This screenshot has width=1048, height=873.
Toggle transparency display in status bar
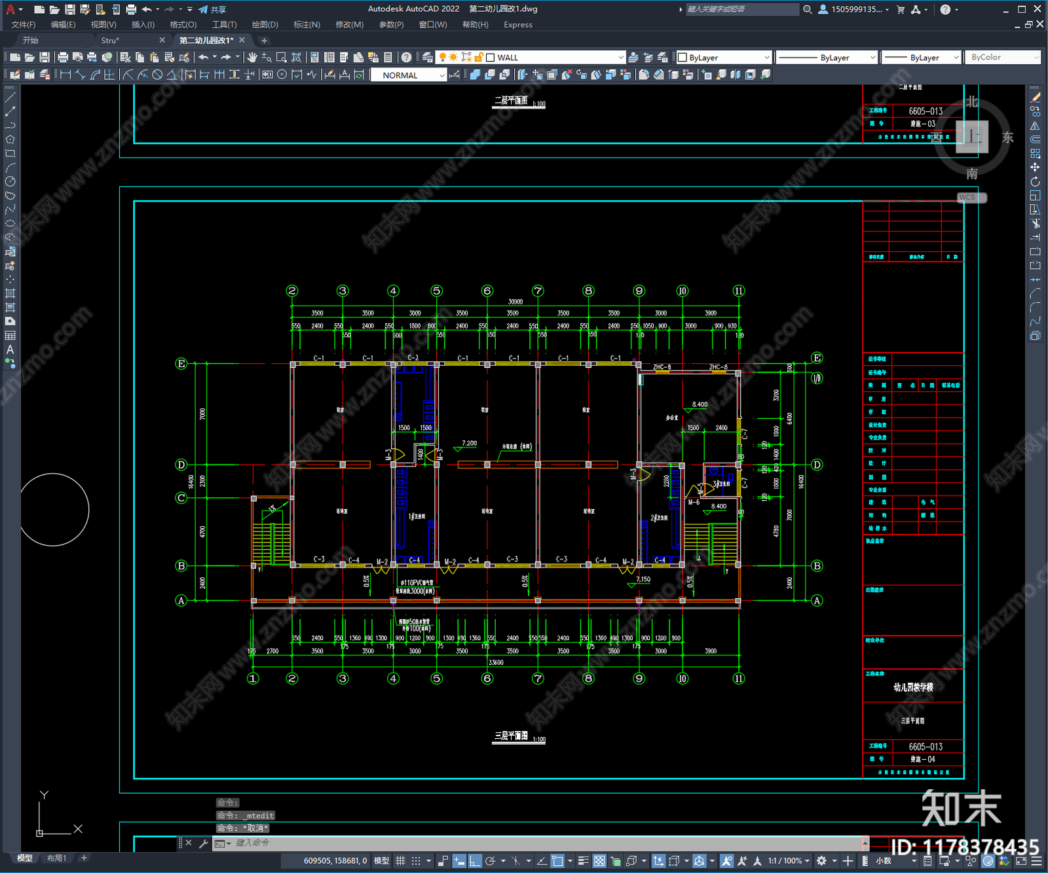[599, 861]
